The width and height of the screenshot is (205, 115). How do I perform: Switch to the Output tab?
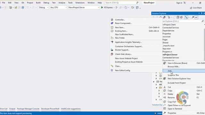tap(12, 109)
